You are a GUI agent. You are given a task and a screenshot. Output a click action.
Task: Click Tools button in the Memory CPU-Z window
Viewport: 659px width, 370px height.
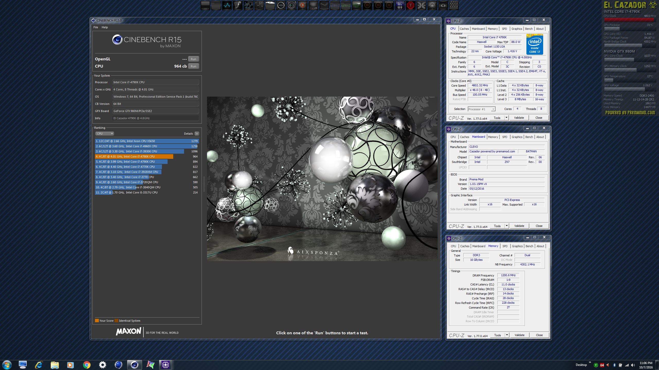[498, 335]
